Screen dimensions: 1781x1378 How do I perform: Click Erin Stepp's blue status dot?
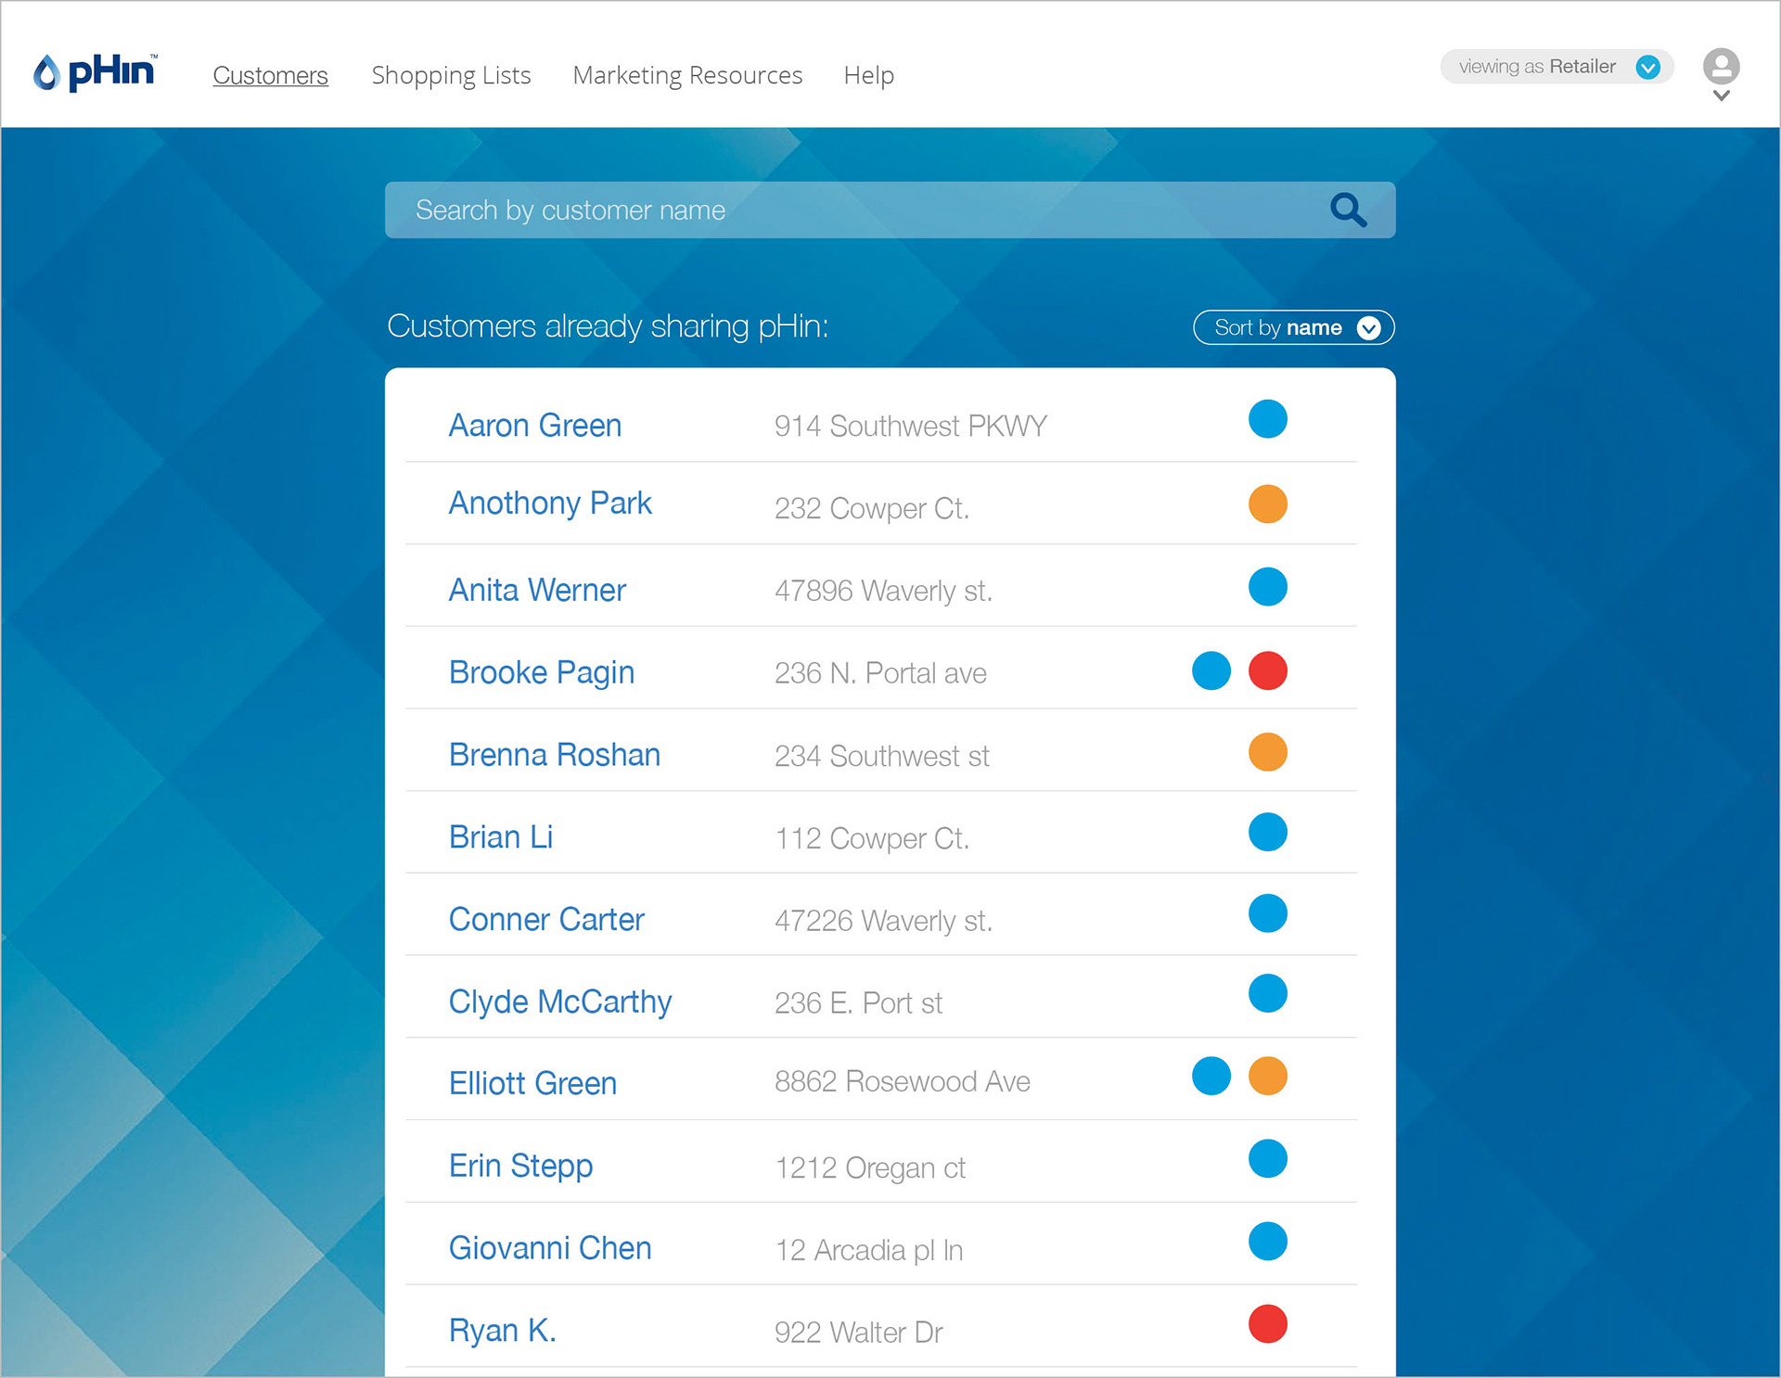(1267, 1158)
